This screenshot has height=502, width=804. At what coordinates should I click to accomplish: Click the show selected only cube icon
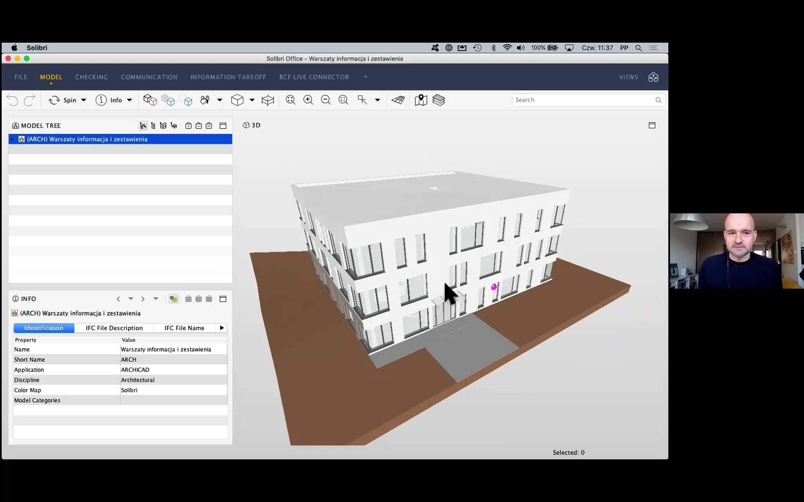click(x=186, y=100)
